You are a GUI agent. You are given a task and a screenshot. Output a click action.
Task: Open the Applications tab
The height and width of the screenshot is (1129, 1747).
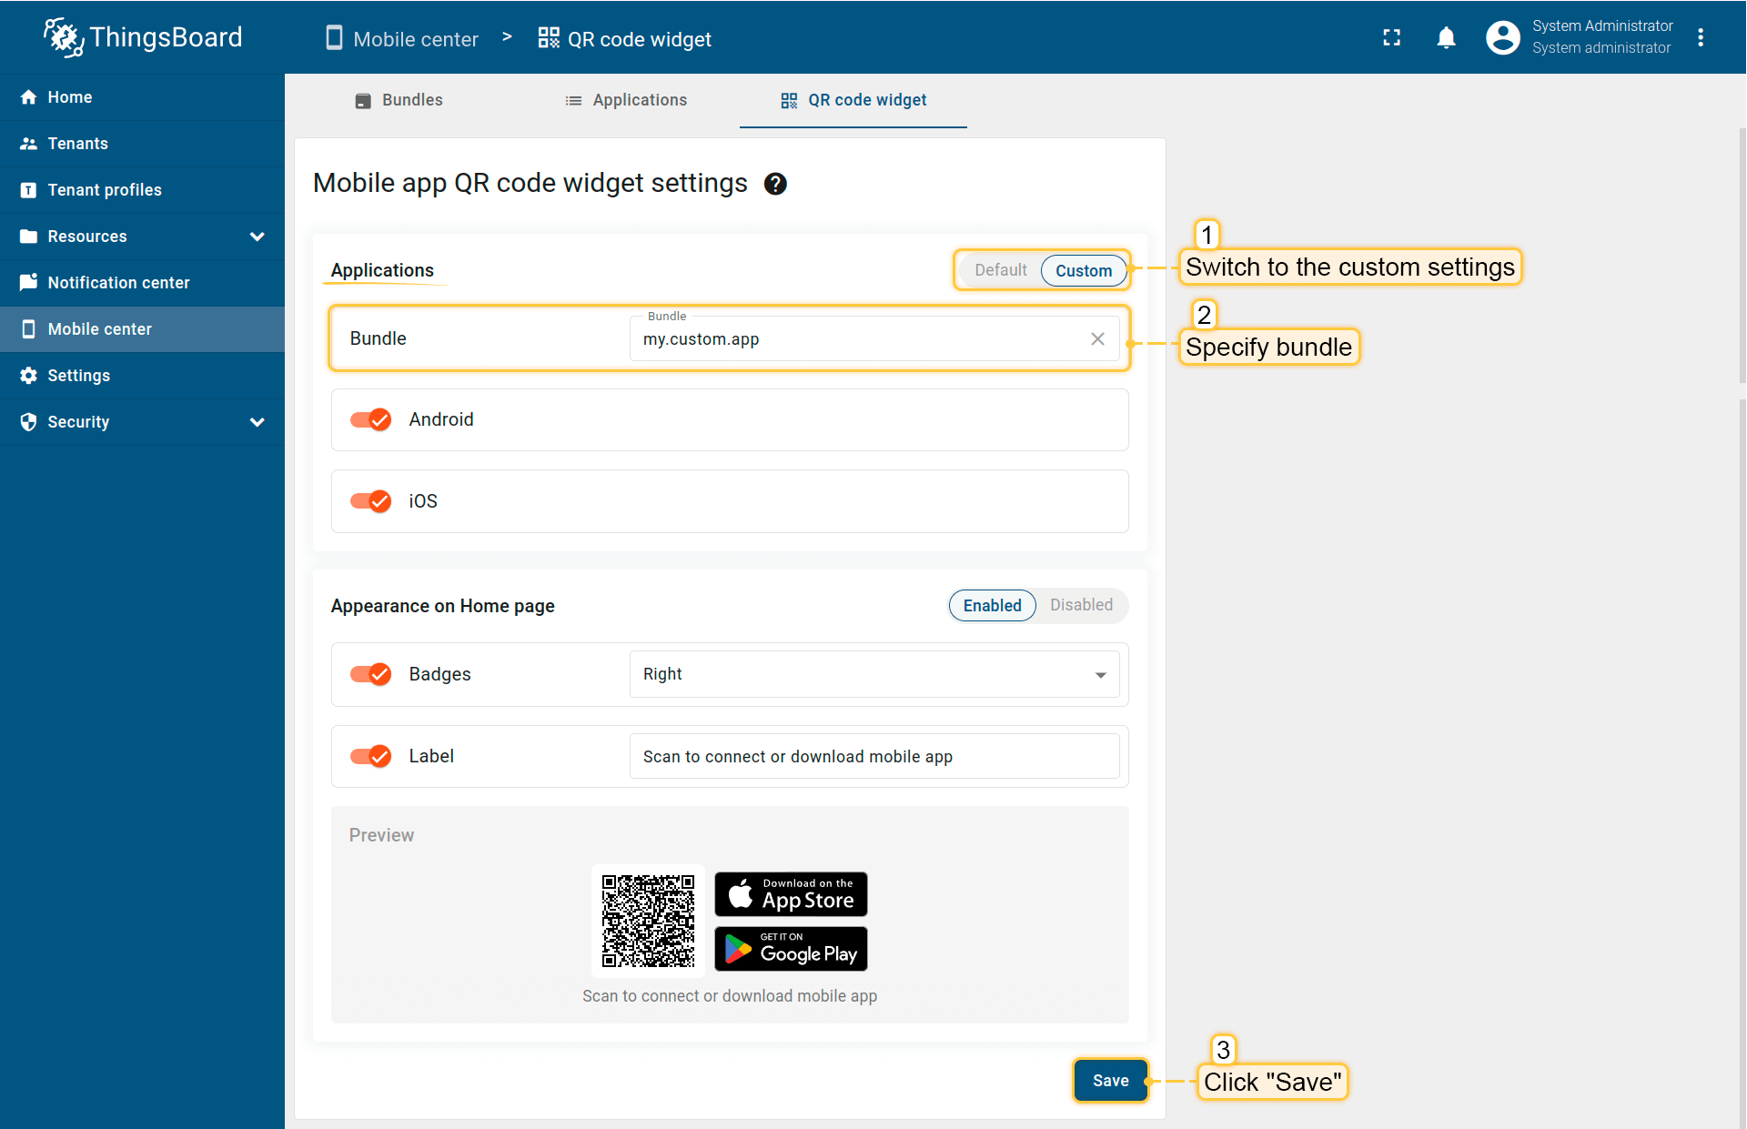pos(626,100)
